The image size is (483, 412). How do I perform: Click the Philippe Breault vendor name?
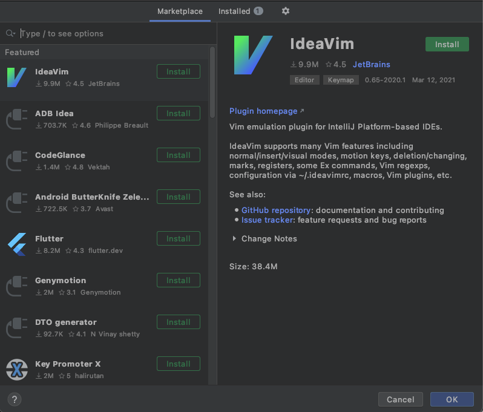[x=122, y=125]
